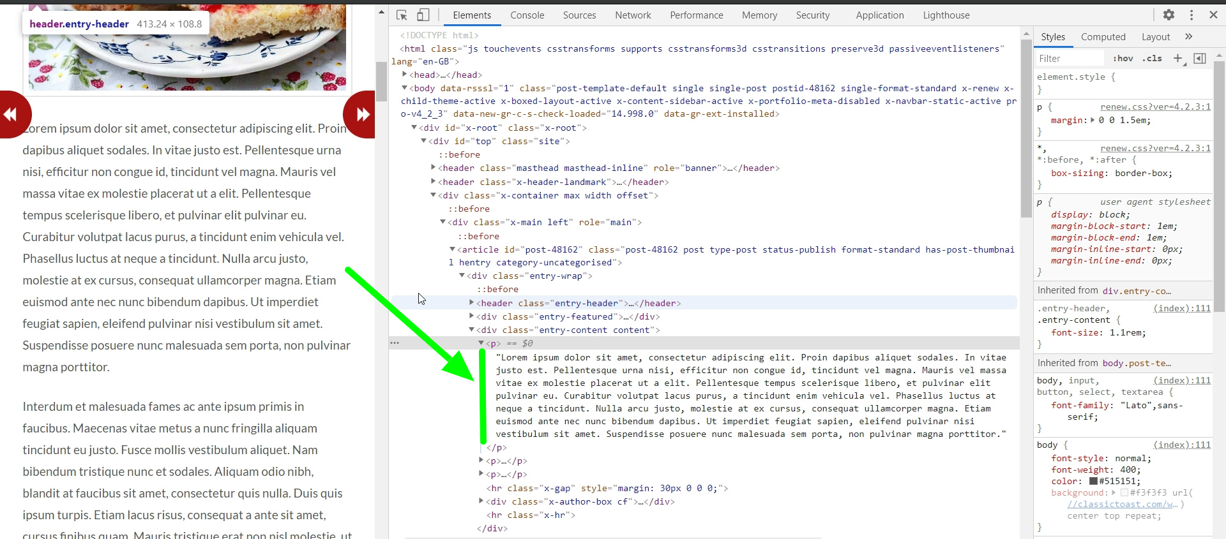Close the DevTools panel

[1213, 15]
